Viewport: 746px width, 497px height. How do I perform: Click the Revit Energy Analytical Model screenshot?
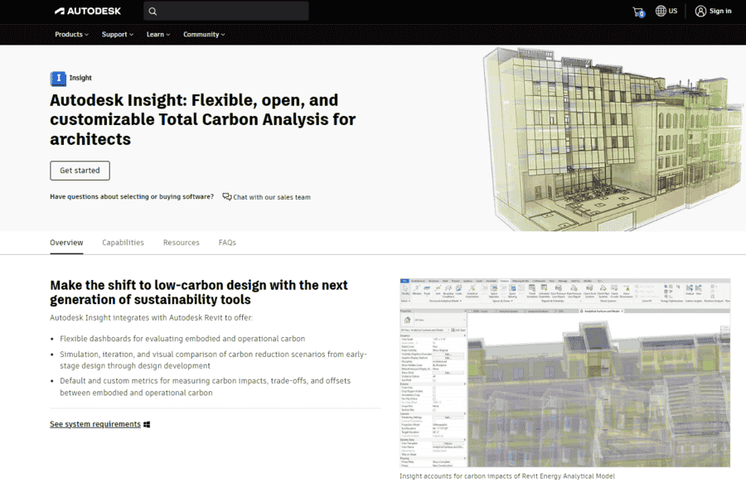tap(564, 373)
